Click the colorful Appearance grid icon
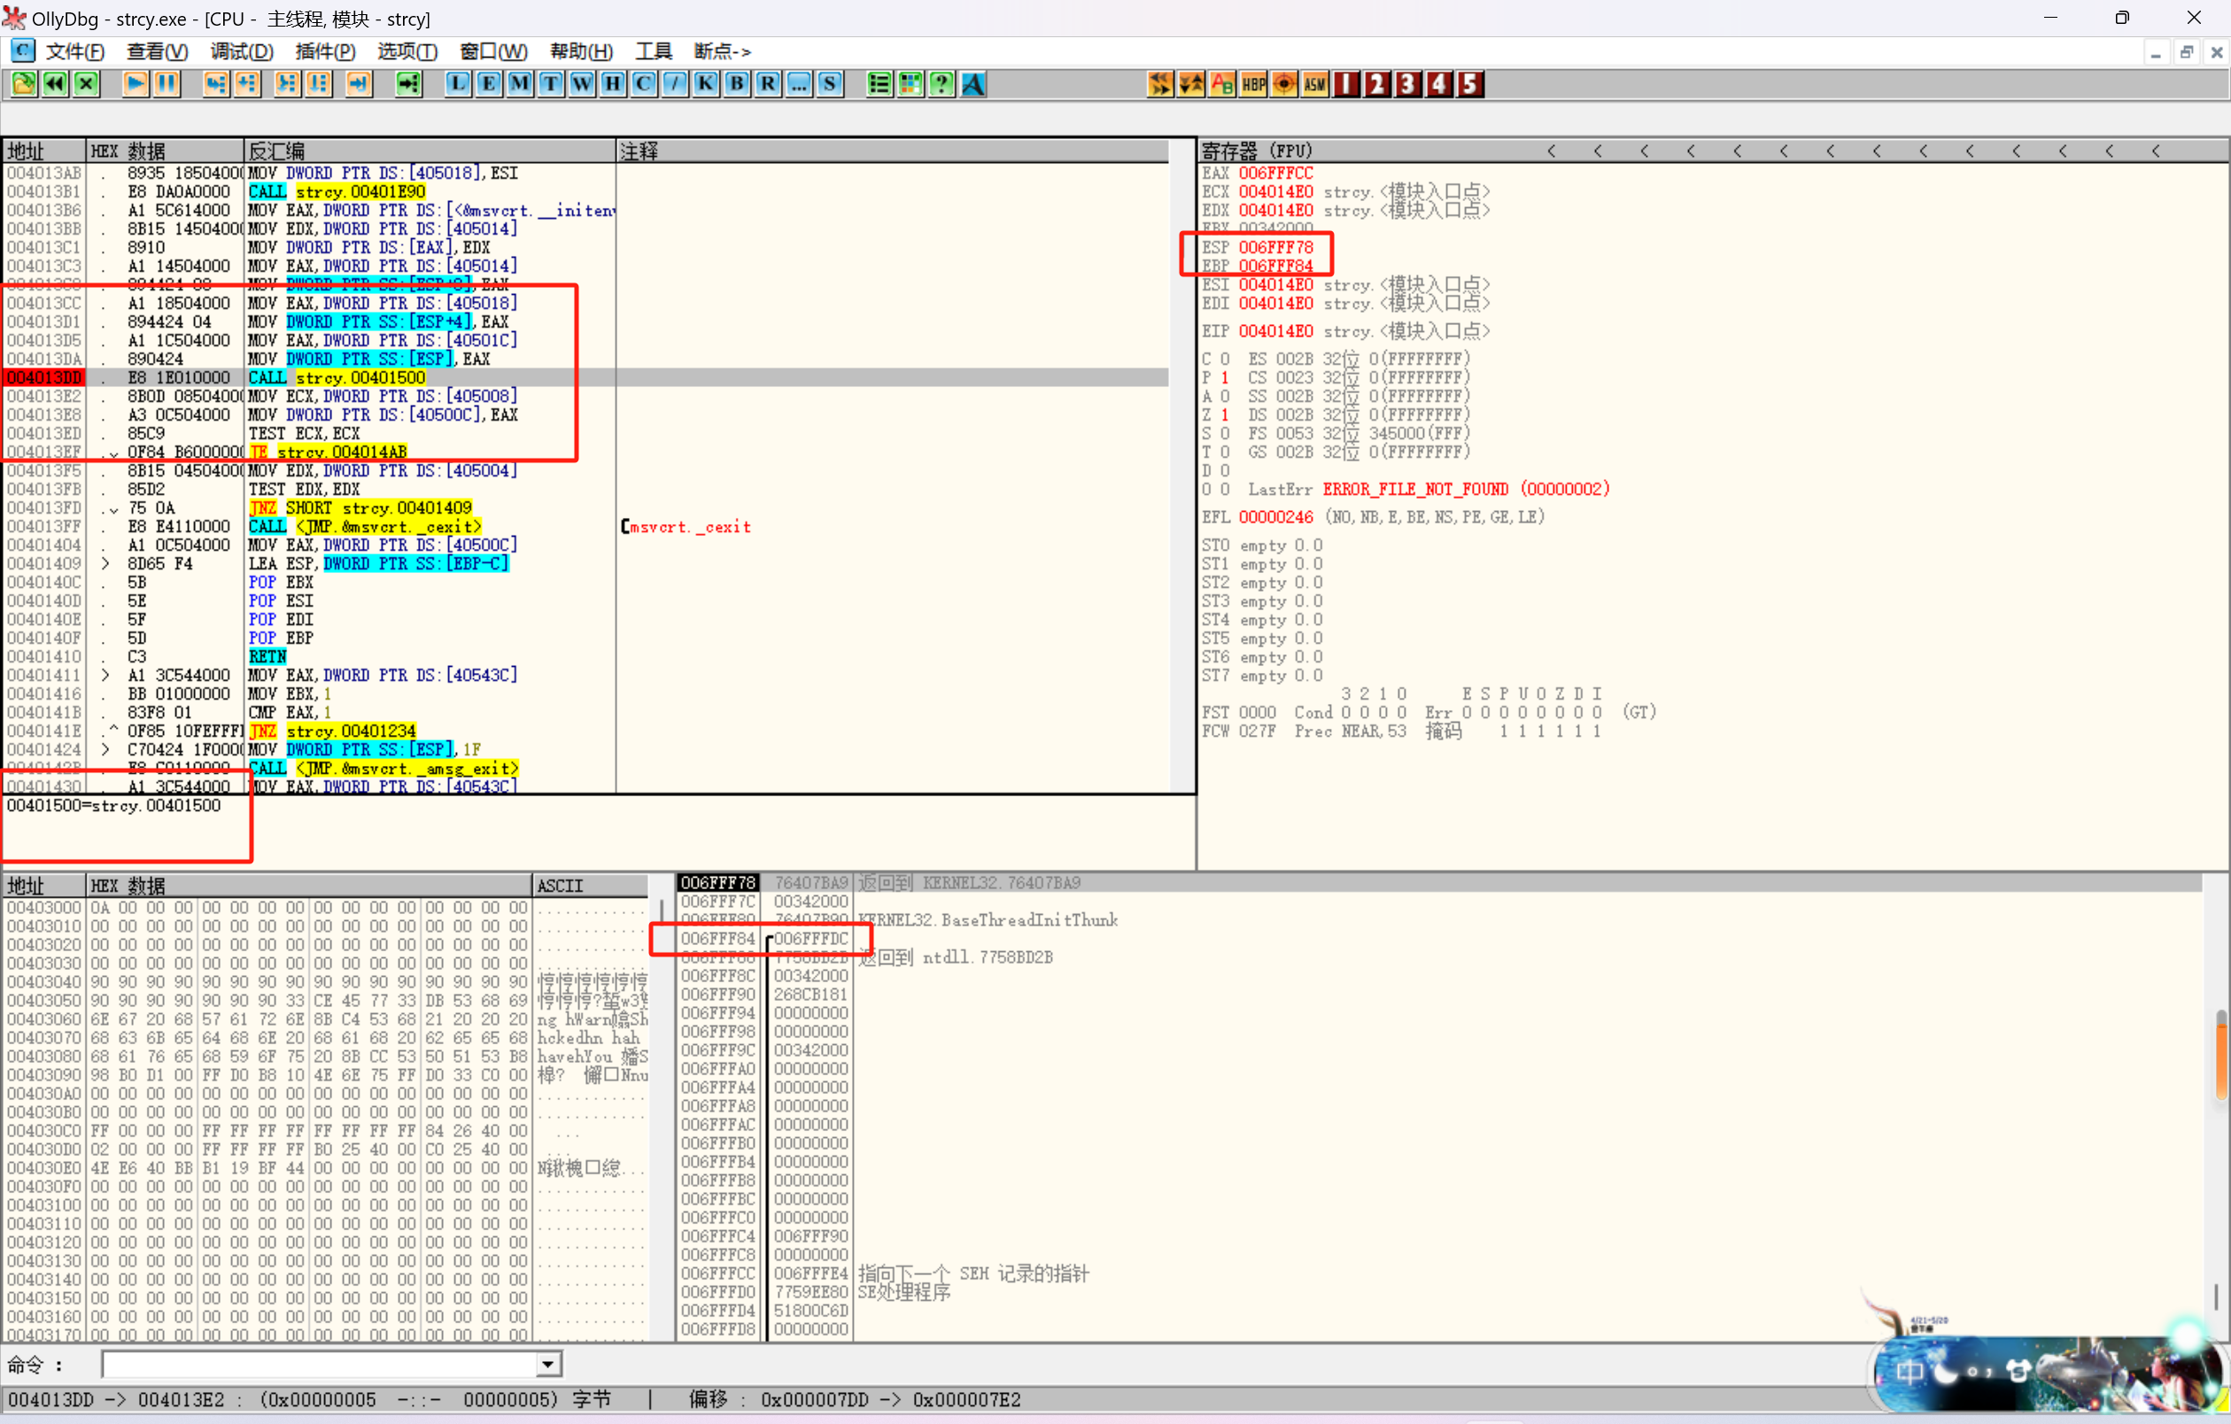 tap(910, 84)
